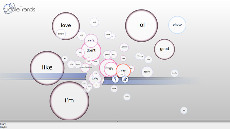
Task: Select the 'today' bubble
Action: pos(95,79)
